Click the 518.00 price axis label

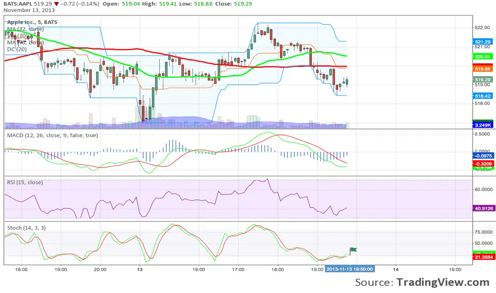click(482, 103)
